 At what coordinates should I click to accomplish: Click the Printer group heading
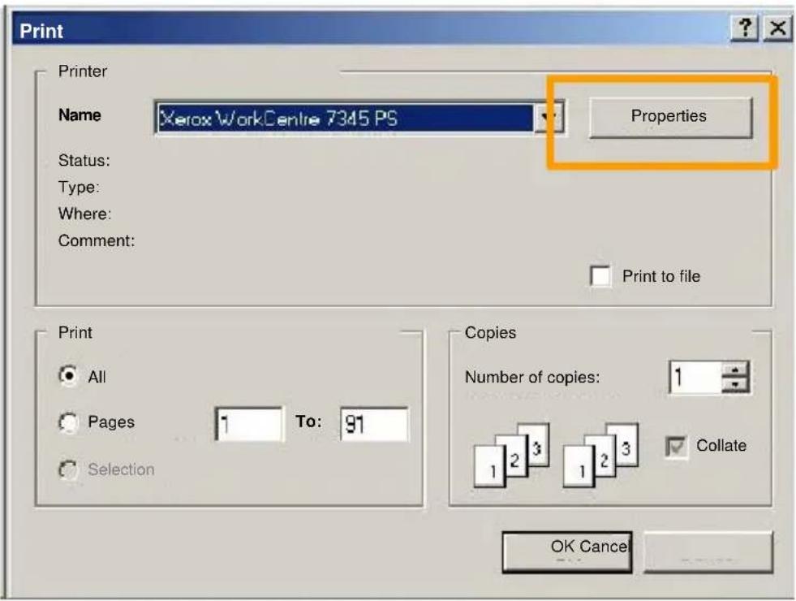(x=82, y=71)
